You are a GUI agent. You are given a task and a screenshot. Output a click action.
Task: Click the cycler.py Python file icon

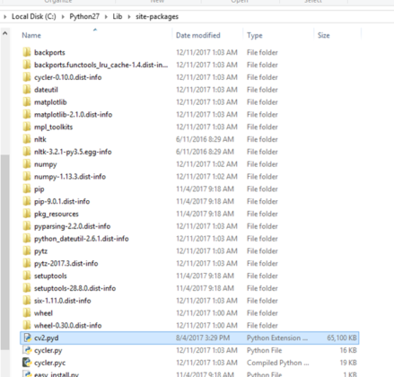click(27, 350)
